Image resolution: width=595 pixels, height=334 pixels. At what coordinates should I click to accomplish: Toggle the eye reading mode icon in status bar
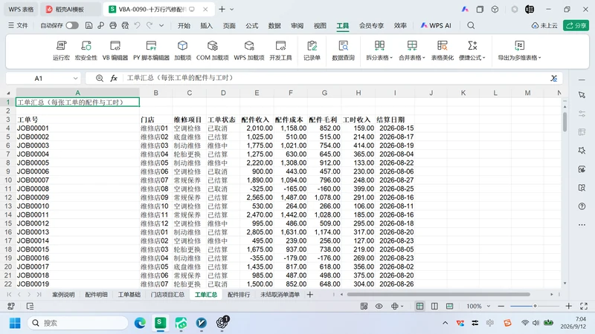[x=379, y=306]
